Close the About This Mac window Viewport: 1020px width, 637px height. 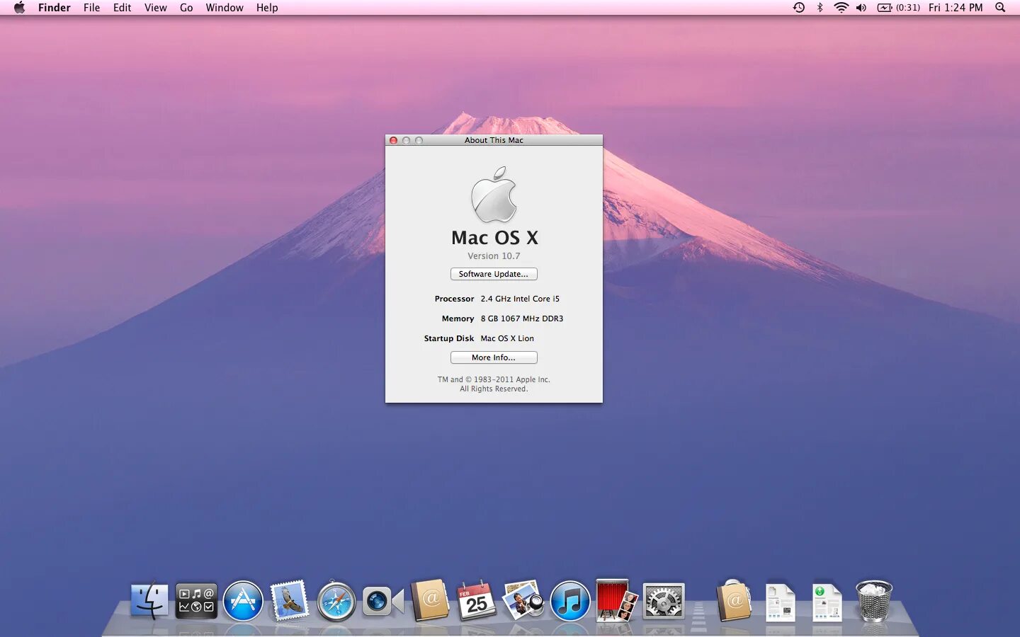(393, 140)
